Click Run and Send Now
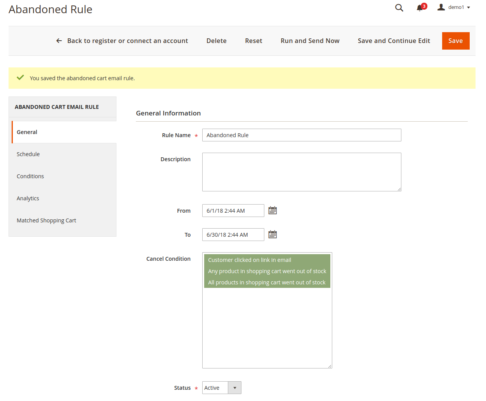This screenshot has height=401, width=486. point(310,41)
